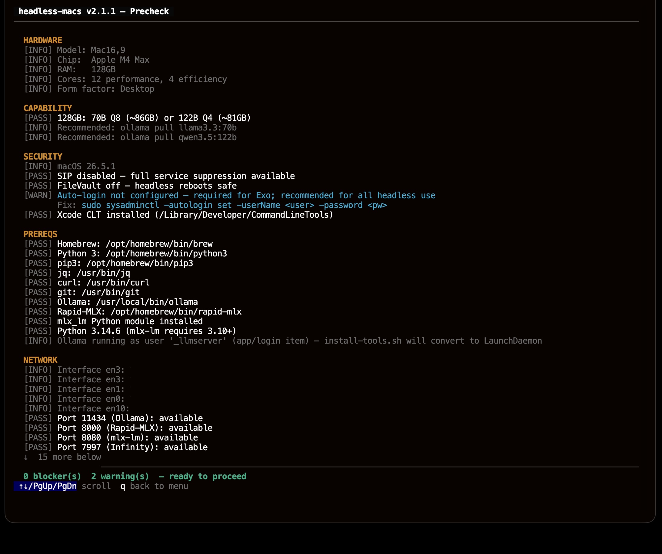Click the "128GB: 70B Q8 (~86GB)" pass line
The width and height of the screenshot is (662, 554).
138,118
